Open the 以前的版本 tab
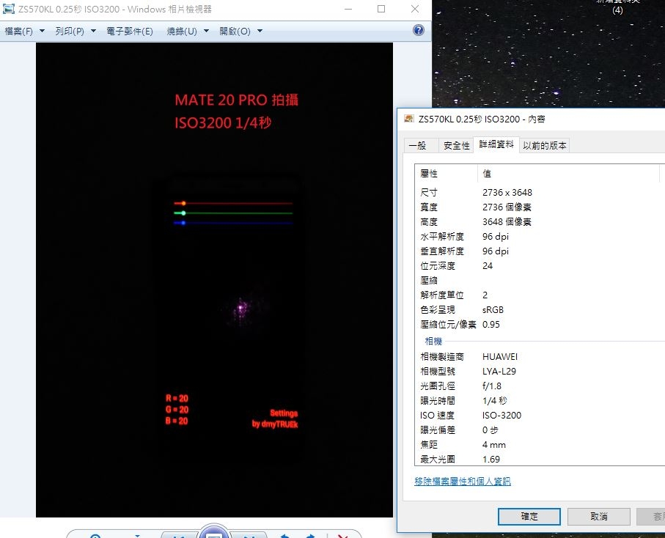This screenshot has width=665, height=538. tap(545, 145)
